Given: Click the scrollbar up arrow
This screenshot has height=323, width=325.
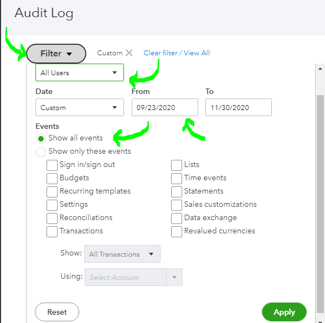Looking at the screenshot, I should pos(320,69).
